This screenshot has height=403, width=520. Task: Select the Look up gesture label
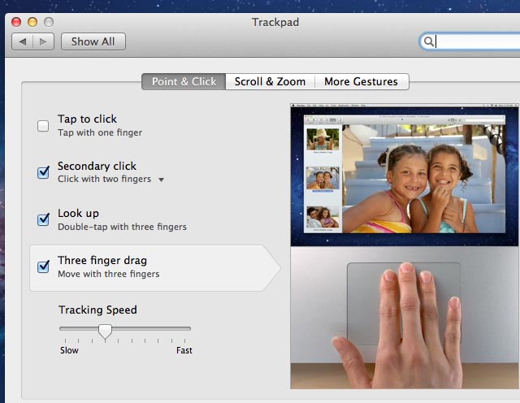pyautogui.click(x=78, y=214)
